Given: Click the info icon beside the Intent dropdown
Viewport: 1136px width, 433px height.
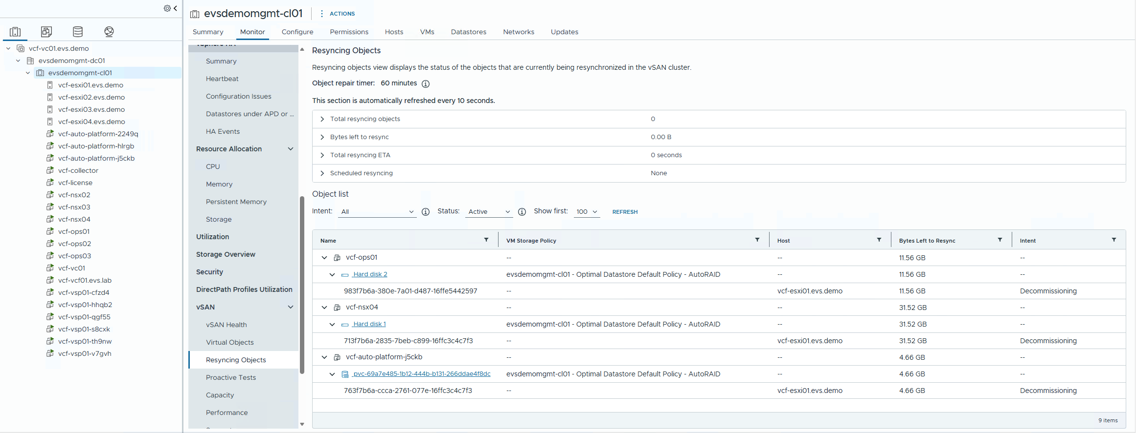Looking at the screenshot, I should [426, 212].
